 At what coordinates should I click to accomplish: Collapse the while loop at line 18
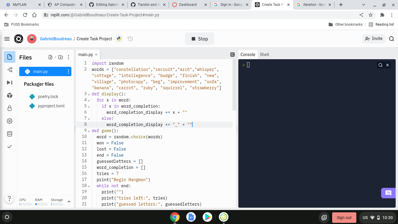89,186
